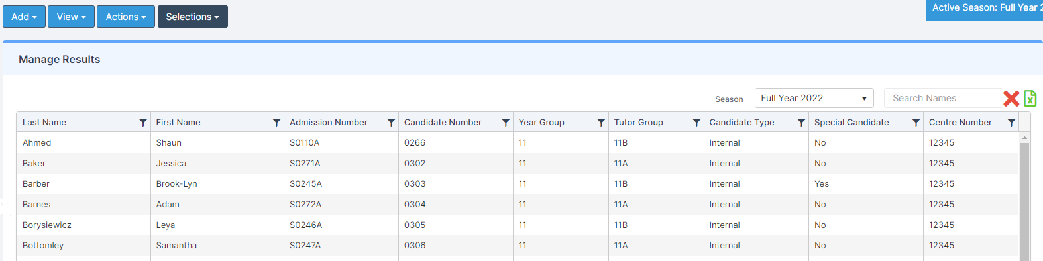The image size is (1043, 261).
Task: Click candidate number 0306
Action: tap(415, 246)
